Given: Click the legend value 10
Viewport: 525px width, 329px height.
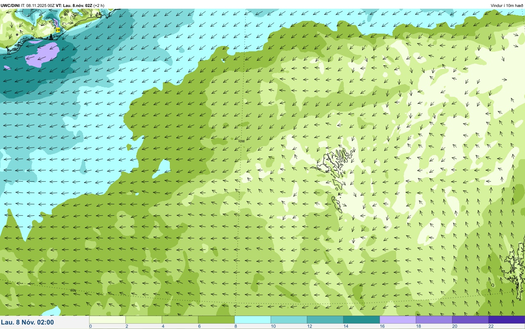Looking at the screenshot, I should point(273,327).
